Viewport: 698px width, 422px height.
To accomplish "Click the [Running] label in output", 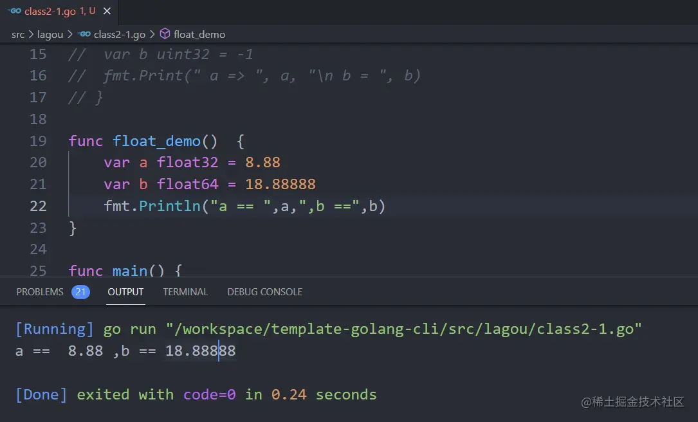I will pos(54,329).
